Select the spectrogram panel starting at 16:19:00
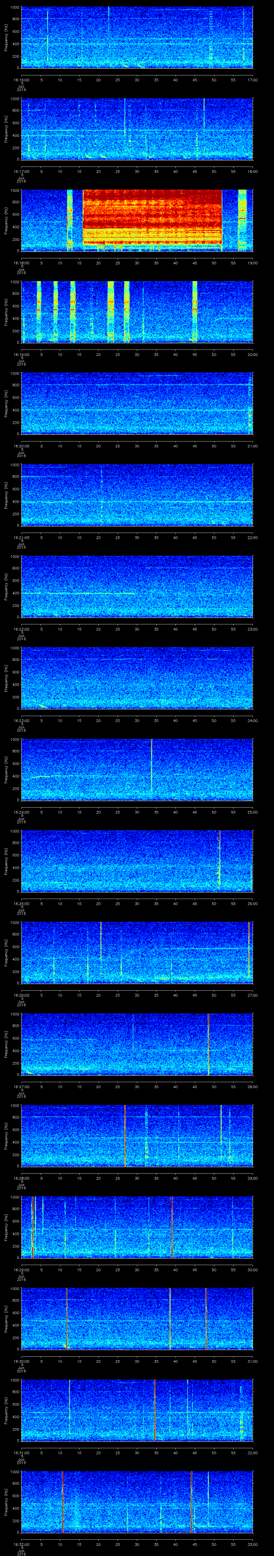274x1556 pixels. point(137,312)
